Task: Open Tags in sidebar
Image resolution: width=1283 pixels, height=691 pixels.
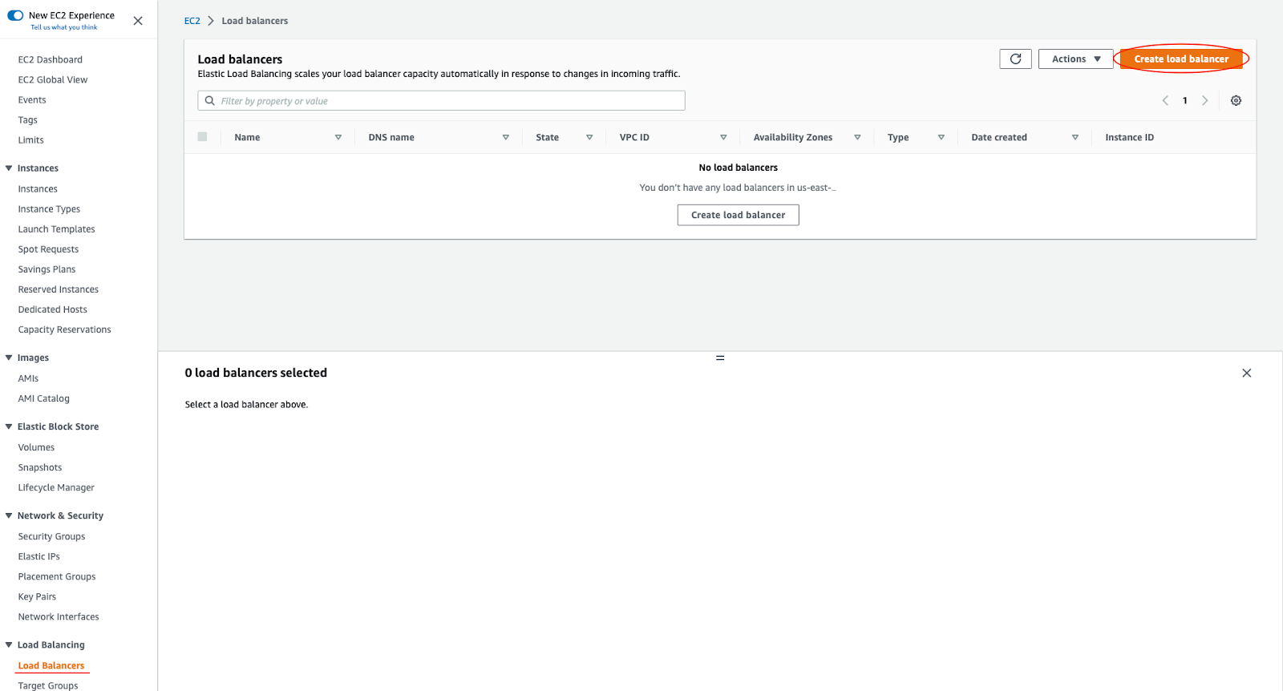Action: (28, 120)
